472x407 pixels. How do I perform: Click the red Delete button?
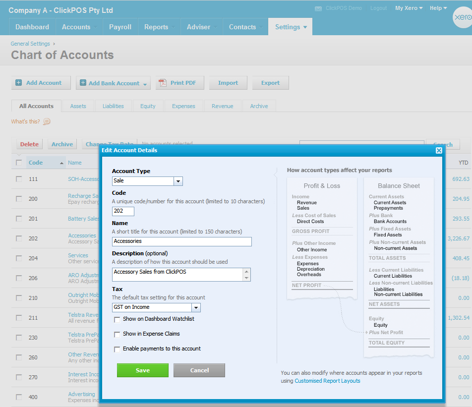point(30,144)
